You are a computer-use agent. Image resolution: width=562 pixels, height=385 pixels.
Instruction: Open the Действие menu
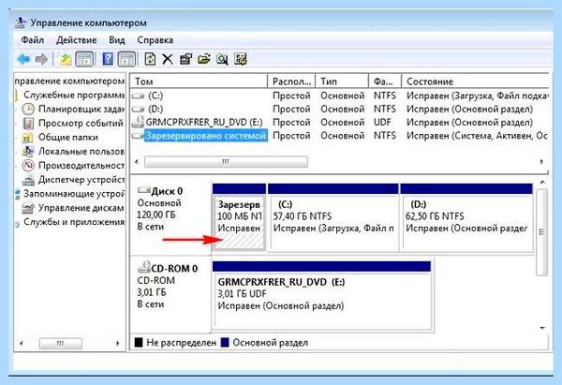[x=77, y=39]
